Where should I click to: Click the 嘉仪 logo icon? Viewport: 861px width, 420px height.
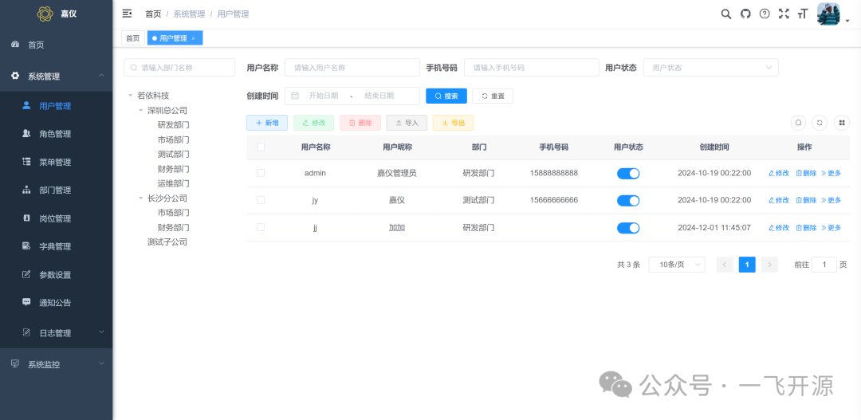pos(45,14)
